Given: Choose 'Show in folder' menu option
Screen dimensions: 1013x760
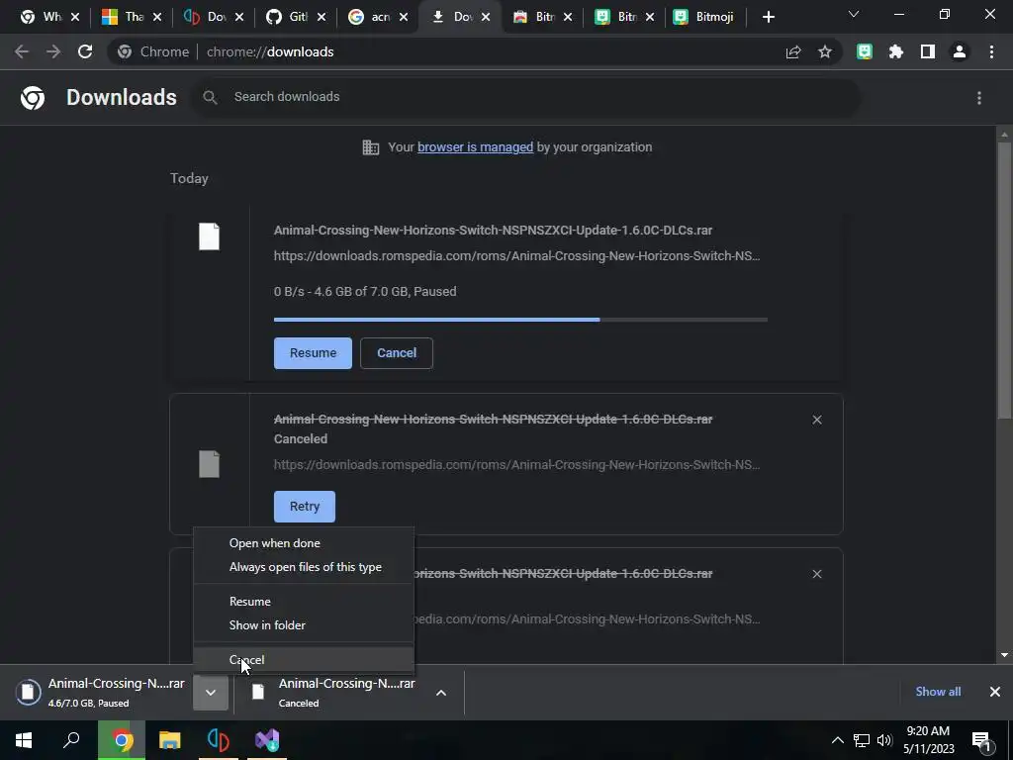Looking at the screenshot, I should coord(304,625).
